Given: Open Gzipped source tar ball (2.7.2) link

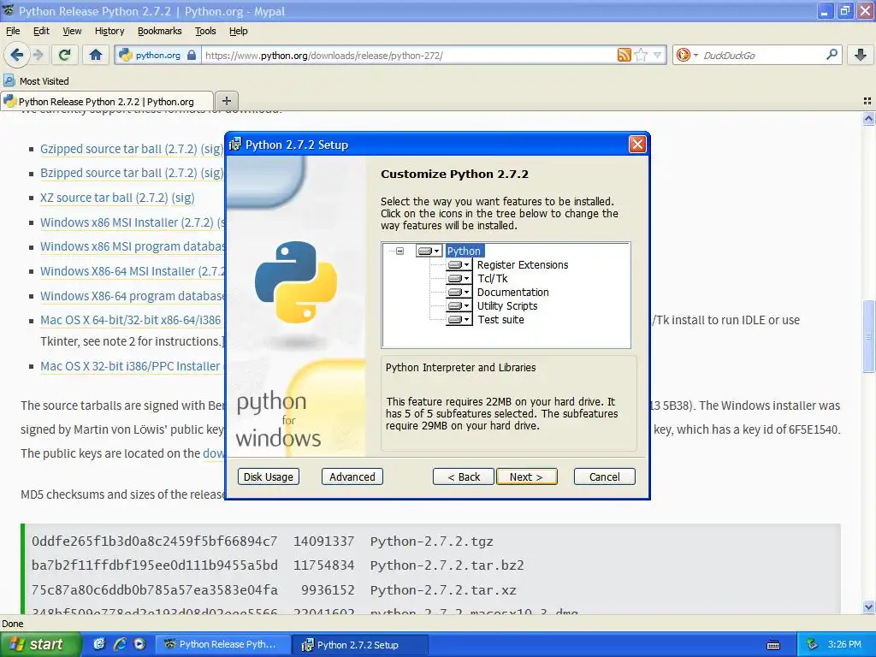Looking at the screenshot, I should 118,149.
